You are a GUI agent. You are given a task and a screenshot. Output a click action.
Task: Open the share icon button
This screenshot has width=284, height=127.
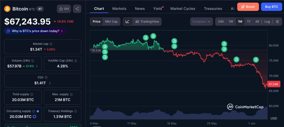coord(77,9)
